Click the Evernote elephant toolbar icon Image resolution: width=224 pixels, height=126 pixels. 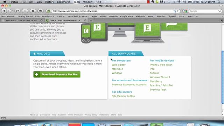pos(41,11)
